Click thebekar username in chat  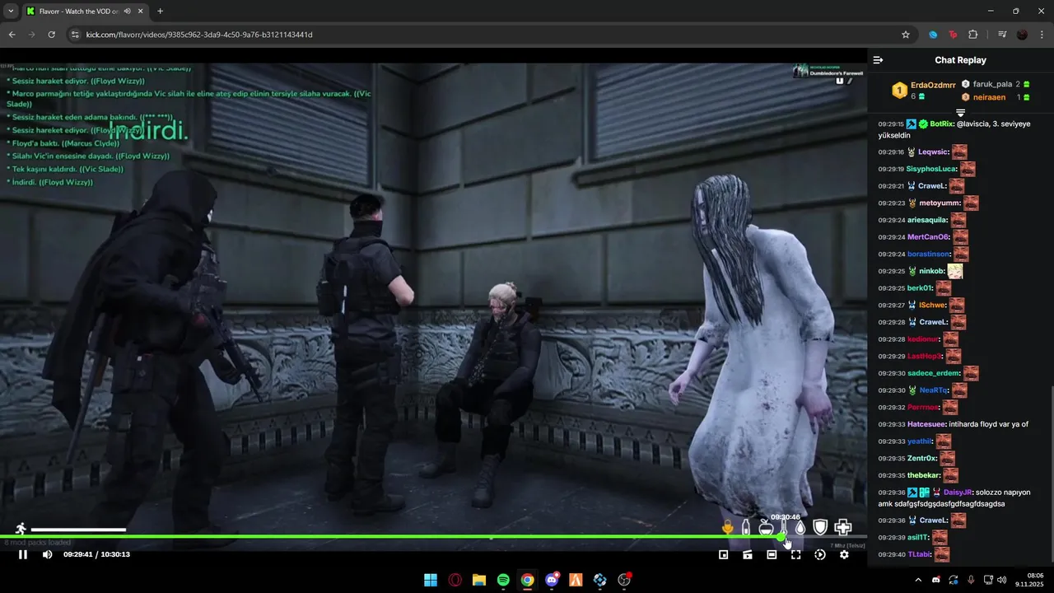click(924, 475)
